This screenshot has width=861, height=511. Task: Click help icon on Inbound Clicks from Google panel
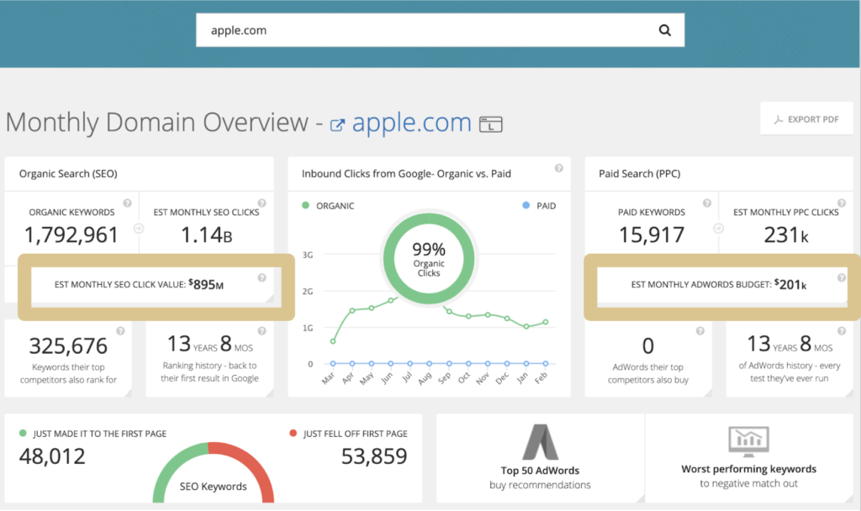[558, 168]
